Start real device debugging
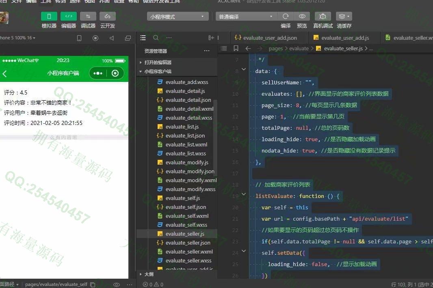Screen dimensions: 433x288 [323, 17]
